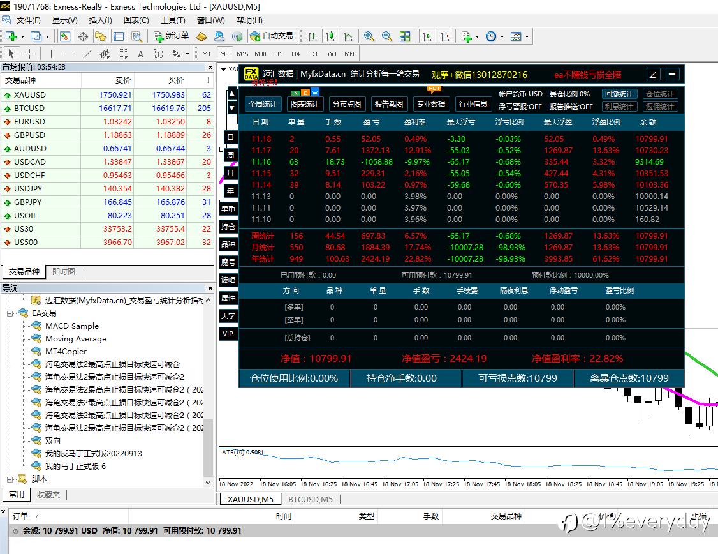This screenshot has width=718, height=554.
Task: Select the Fibonacci retracement tool
Action: tap(122, 54)
